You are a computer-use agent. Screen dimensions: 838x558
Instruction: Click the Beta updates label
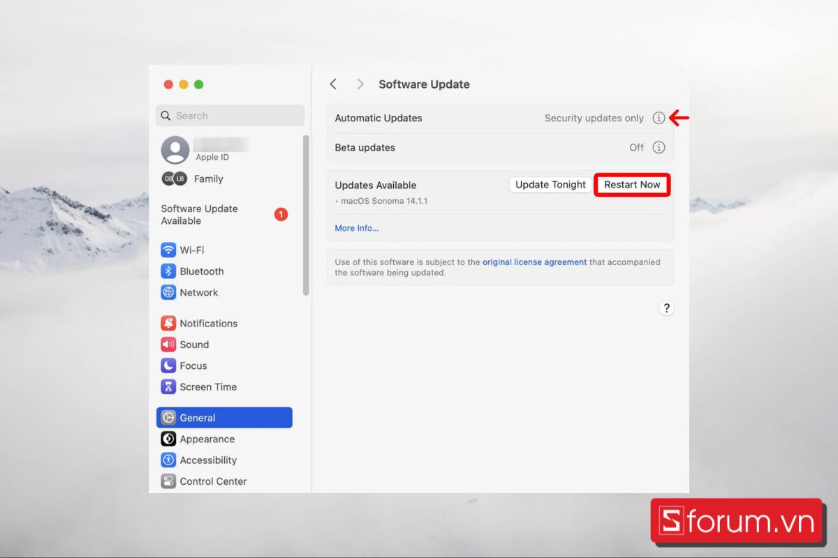pyautogui.click(x=365, y=147)
